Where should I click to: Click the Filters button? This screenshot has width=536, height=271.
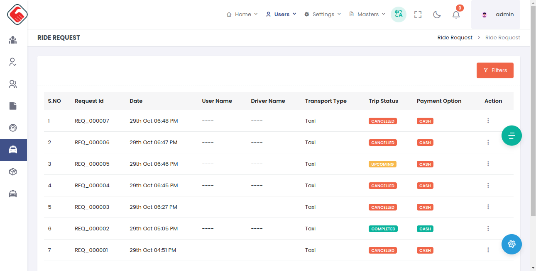click(x=495, y=70)
